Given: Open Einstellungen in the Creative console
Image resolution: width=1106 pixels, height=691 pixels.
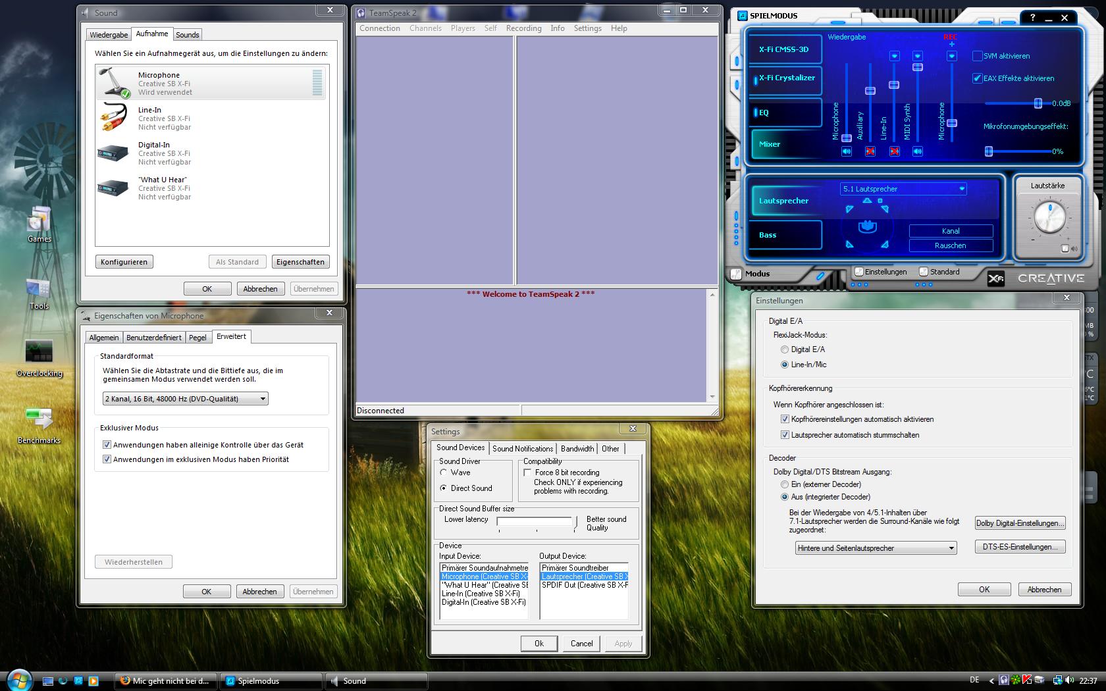Looking at the screenshot, I should (858, 272).
